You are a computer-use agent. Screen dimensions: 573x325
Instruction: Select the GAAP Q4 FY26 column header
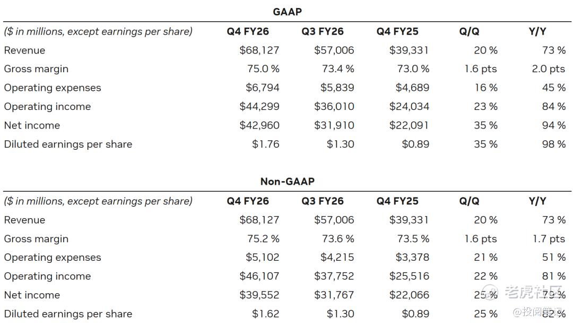pyautogui.click(x=248, y=31)
